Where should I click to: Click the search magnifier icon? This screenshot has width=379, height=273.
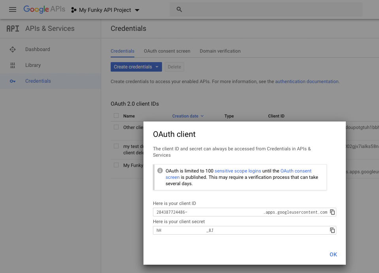[179, 9]
